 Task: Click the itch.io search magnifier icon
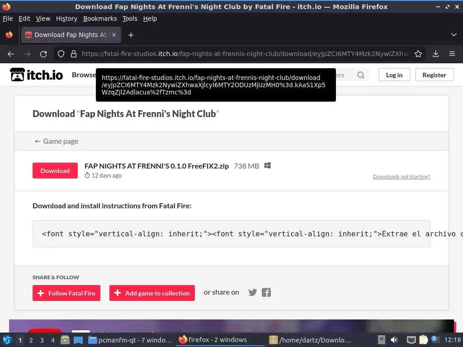point(360,75)
